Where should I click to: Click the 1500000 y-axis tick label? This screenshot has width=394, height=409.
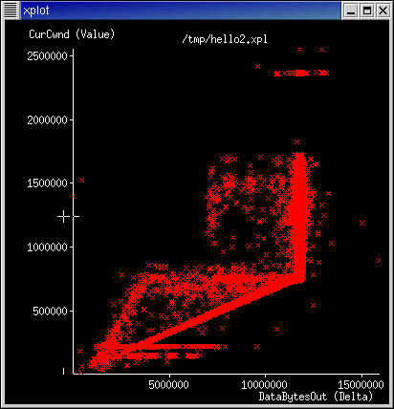coord(47,183)
